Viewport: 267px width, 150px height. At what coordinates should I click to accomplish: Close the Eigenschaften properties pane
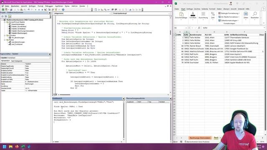50,54
